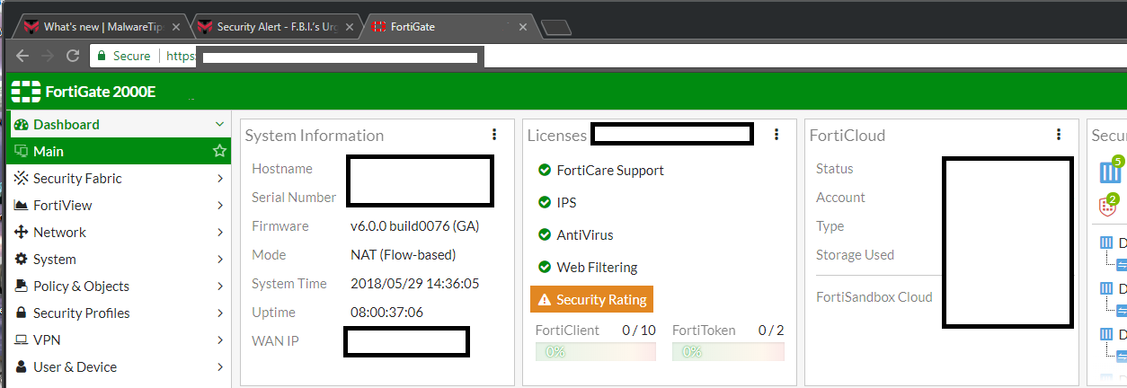Click red shield icon with badge 2

tap(1109, 206)
